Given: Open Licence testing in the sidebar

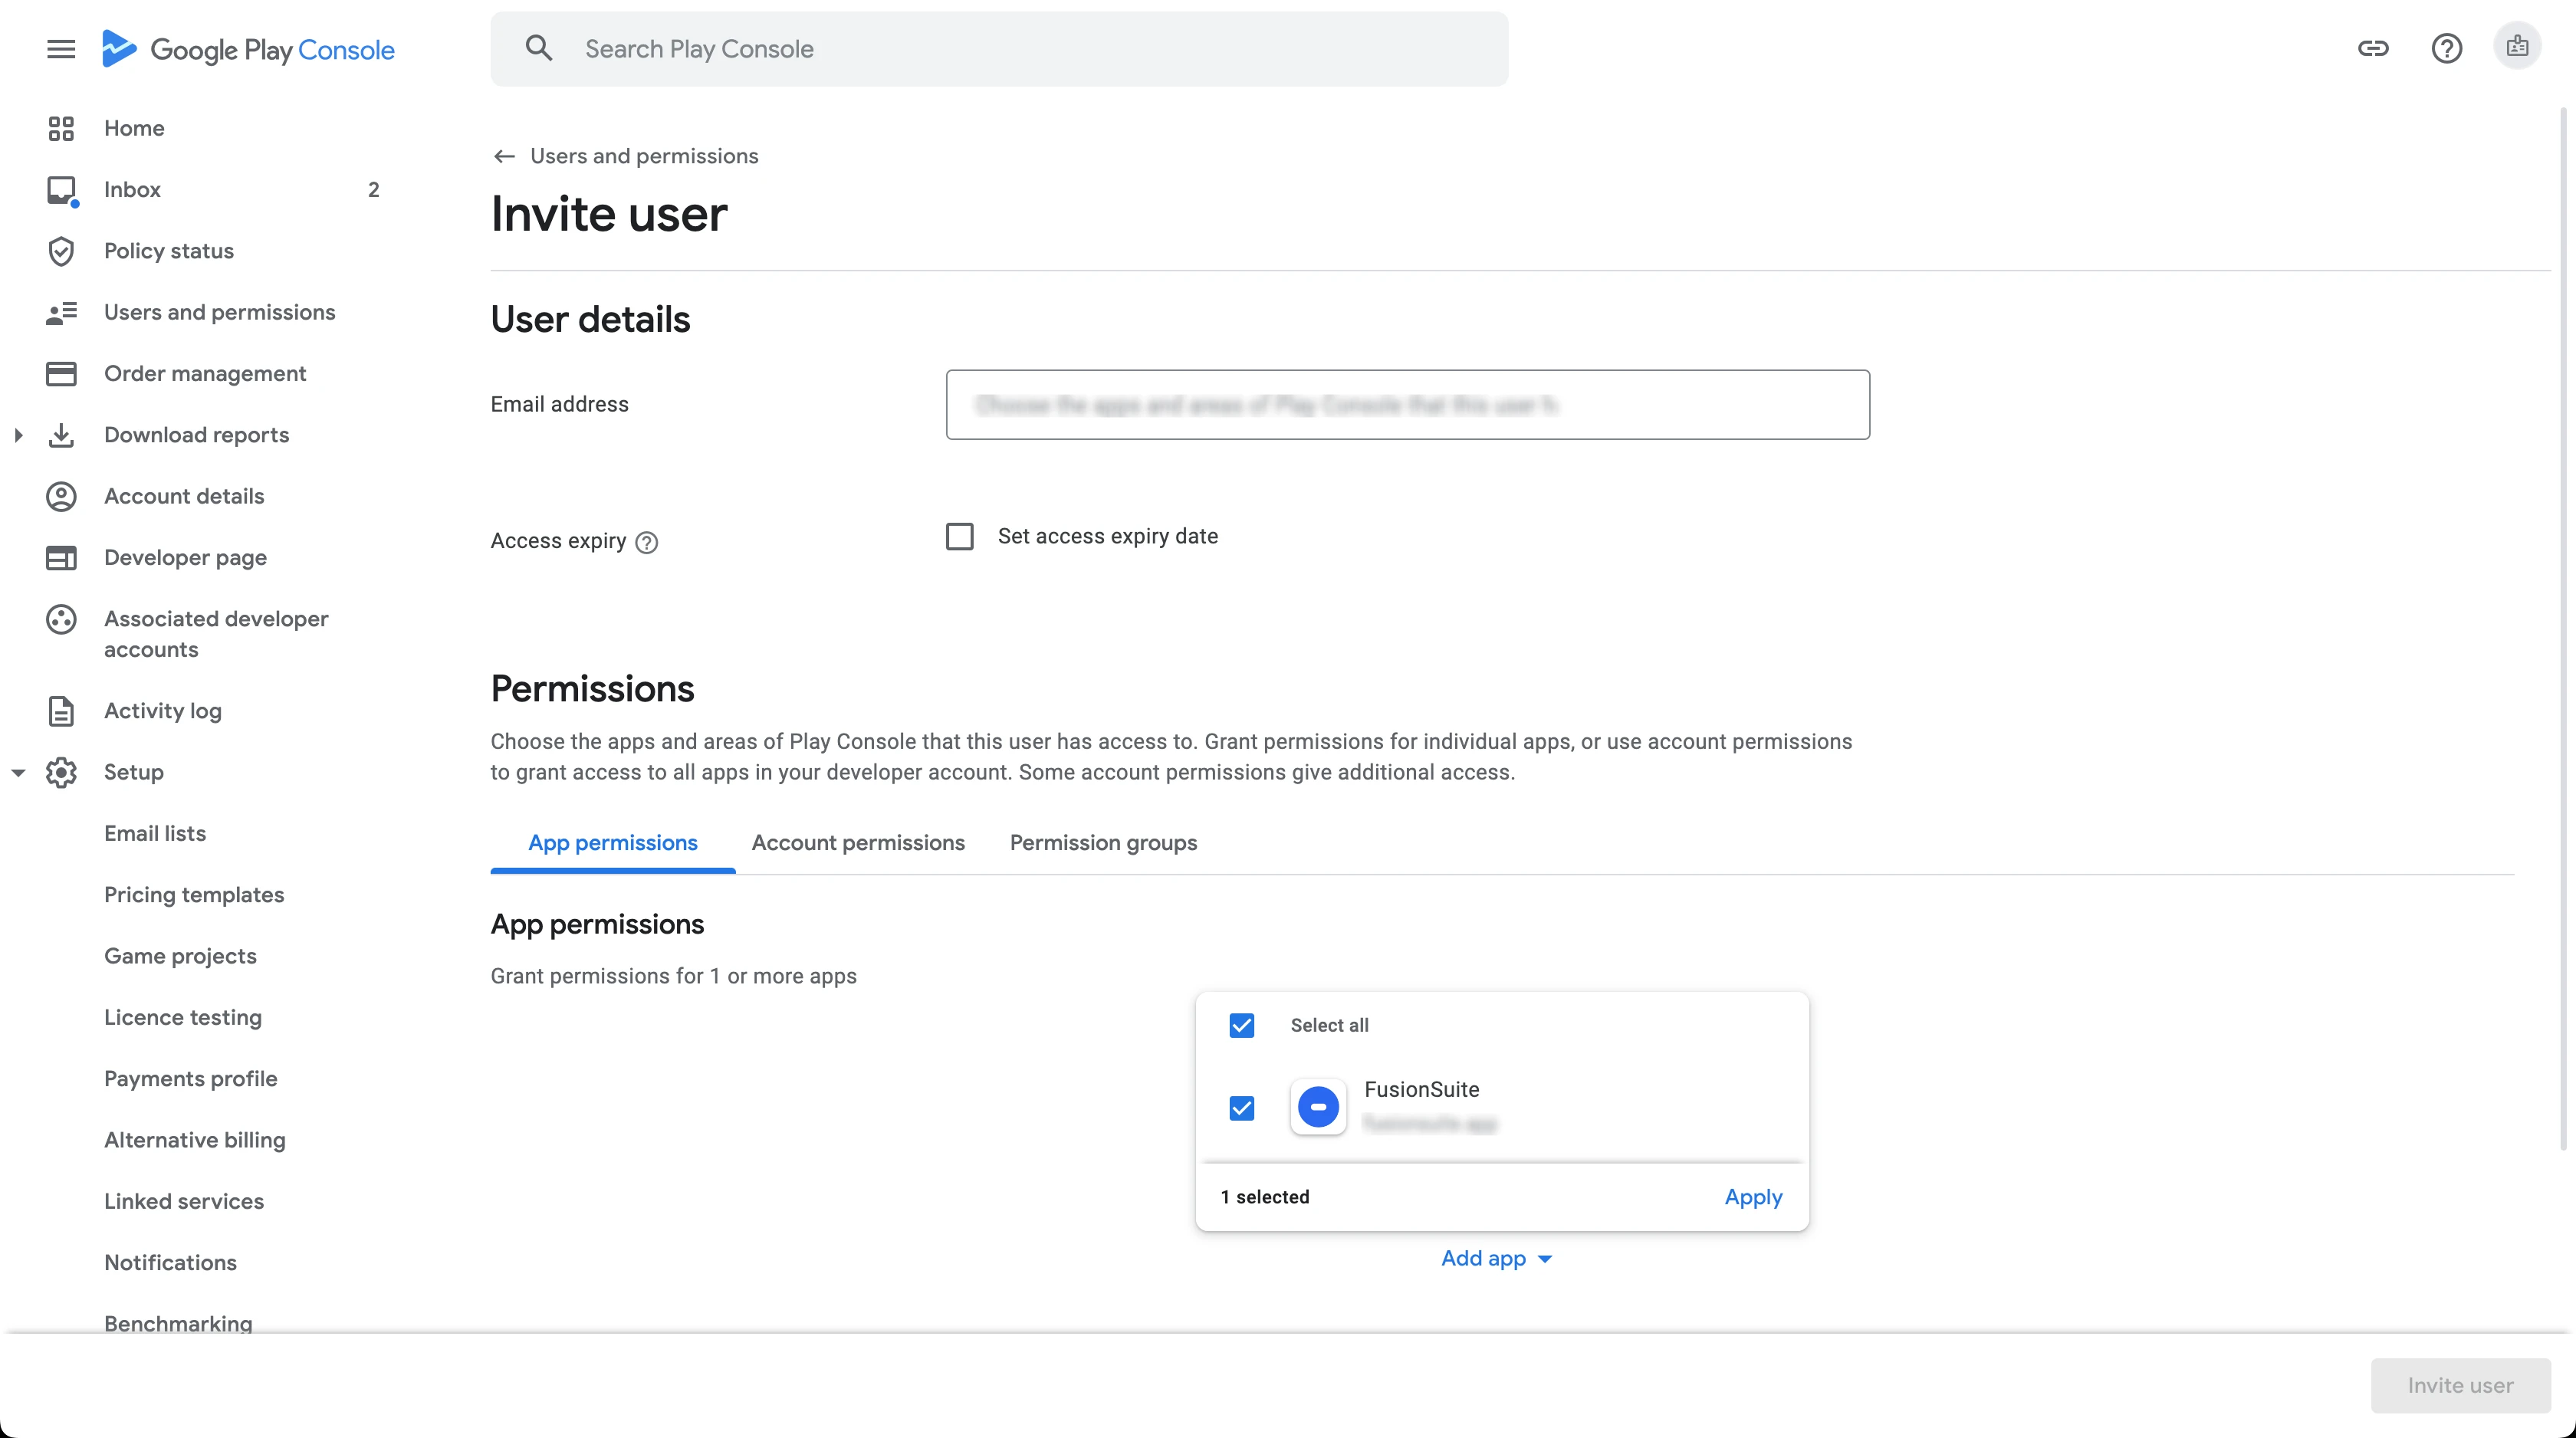Looking at the screenshot, I should (183, 1017).
